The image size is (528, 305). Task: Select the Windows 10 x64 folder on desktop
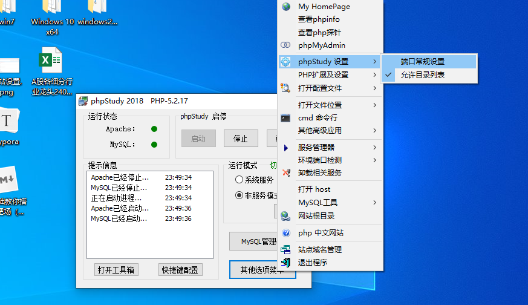point(52,18)
